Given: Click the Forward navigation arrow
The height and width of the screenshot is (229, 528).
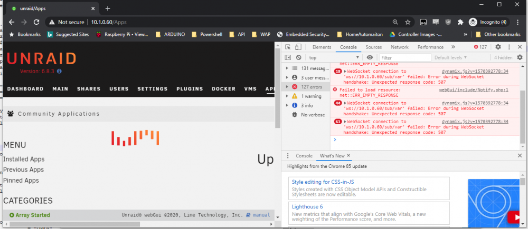Looking at the screenshot, I should point(24,22).
